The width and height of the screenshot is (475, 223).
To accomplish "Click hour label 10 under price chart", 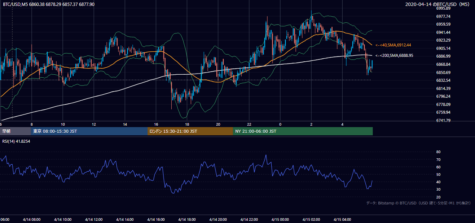I will (63, 124).
